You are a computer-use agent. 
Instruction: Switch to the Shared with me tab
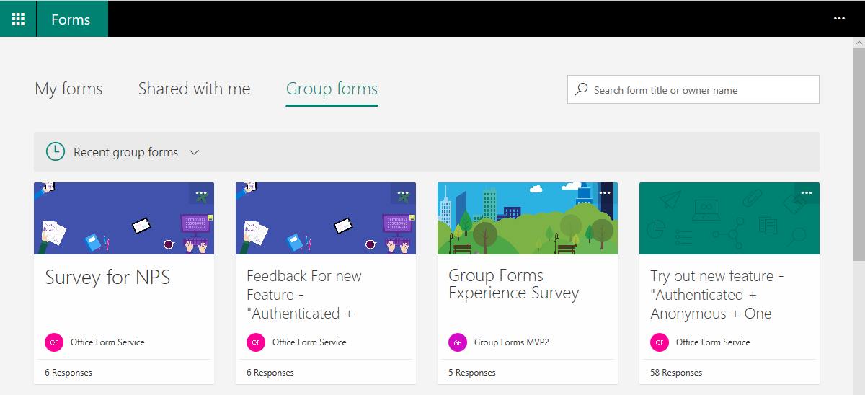[194, 89]
